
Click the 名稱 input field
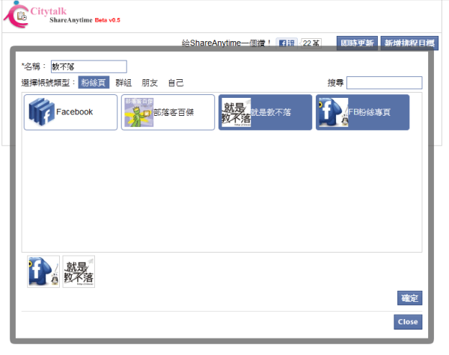[x=89, y=67]
